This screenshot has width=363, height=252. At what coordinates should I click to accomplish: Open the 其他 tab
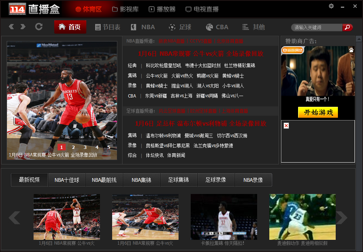253,27
